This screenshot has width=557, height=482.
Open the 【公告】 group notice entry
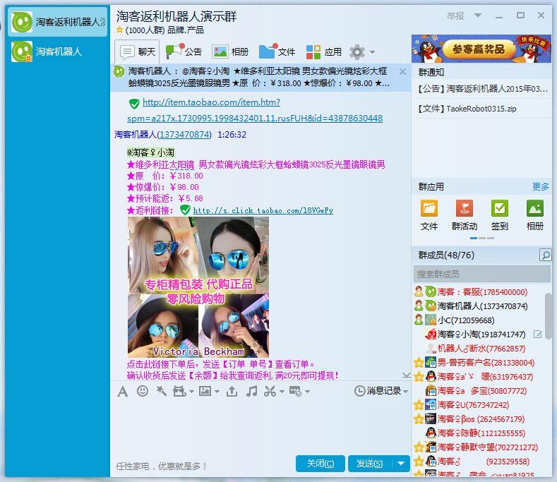point(483,89)
